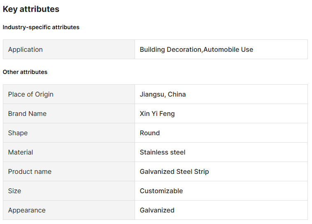Click the Customizable size value

coord(161,191)
